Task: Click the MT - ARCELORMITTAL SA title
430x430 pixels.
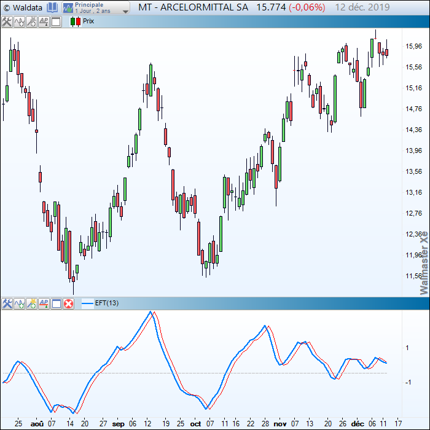Action: tap(193, 7)
